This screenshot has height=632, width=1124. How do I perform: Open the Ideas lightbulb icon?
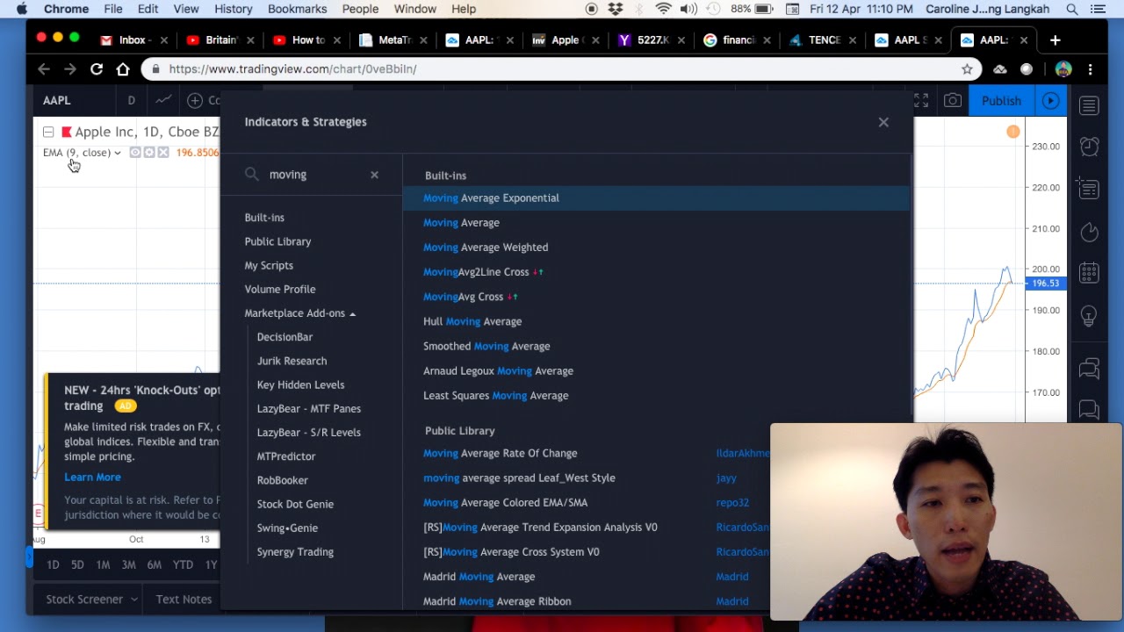1089,316
